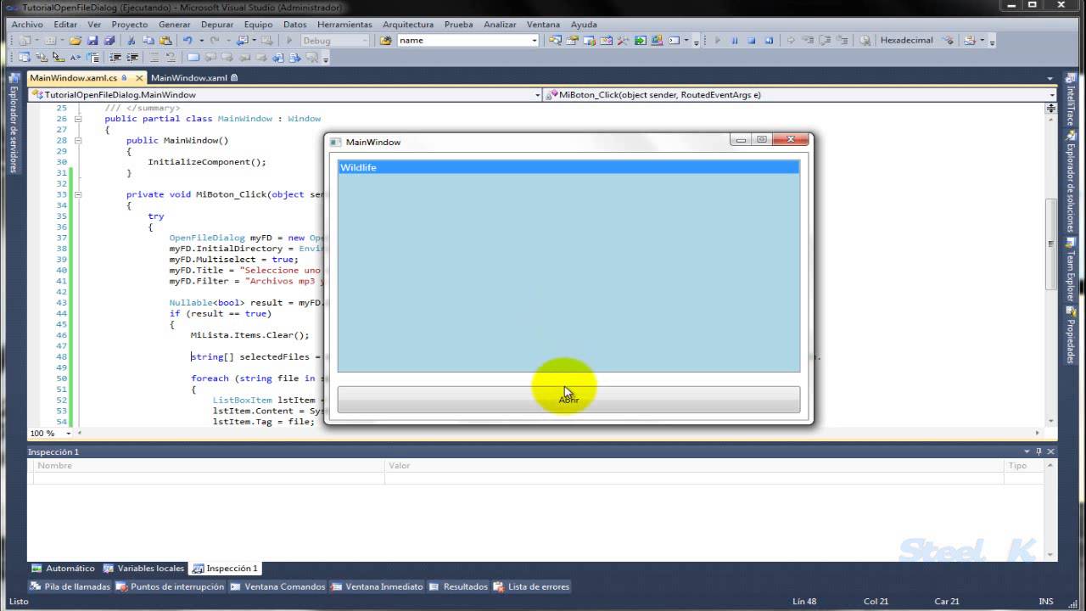Collapse the MainWindow class outline at line 26

pyautogui.click(x=78, y=119)
